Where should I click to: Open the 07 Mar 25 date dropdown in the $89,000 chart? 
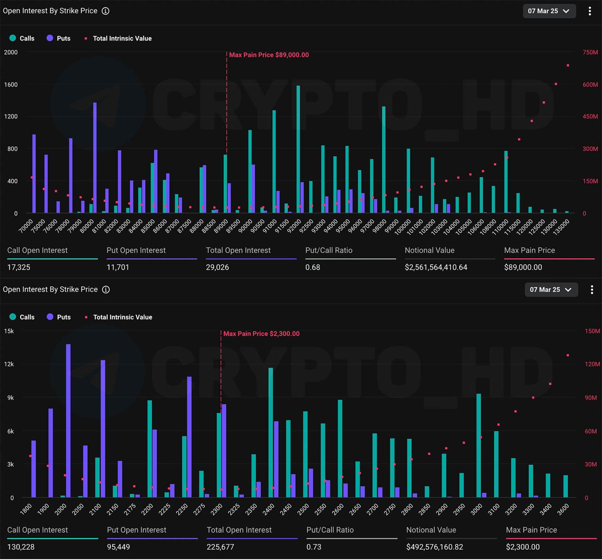(x=549, y=11)
